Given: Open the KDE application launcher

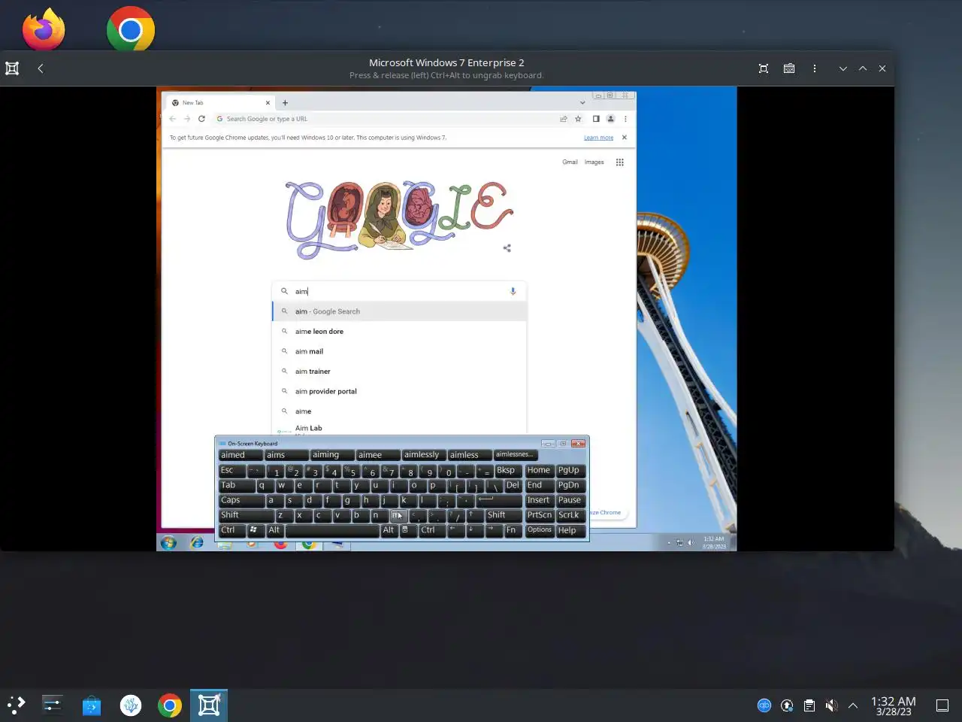Looking at the screenshot, I should point(17,705).
